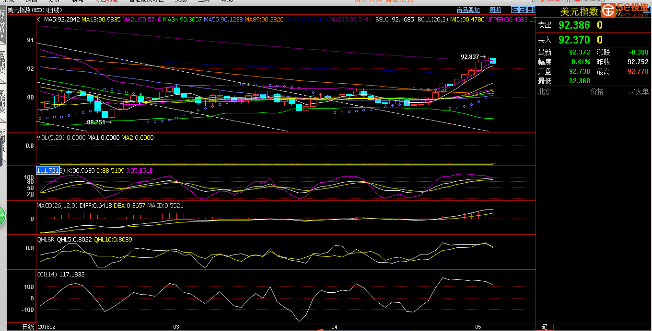Click the left arrow navigation icon
The image size is (652, 331).
coord(514,10)
